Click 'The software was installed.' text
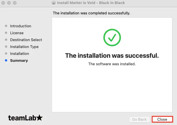Viewport: 177px width, 125px height. tap(112, 64)
